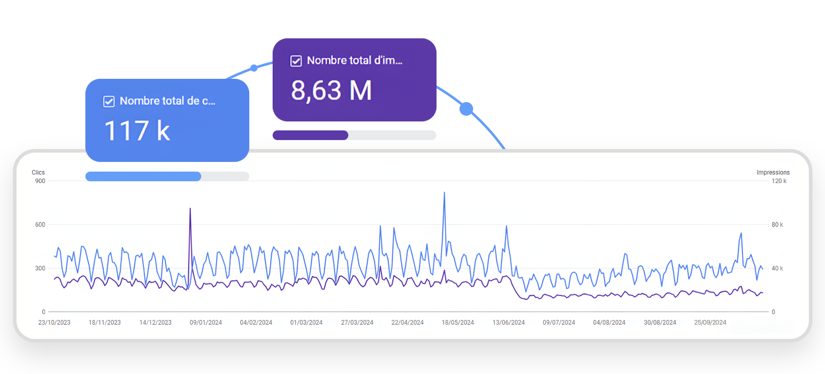This screenshot has height=374, width=825.
Task: Click the 18/11/2023 date label
Action: point(105,322)
